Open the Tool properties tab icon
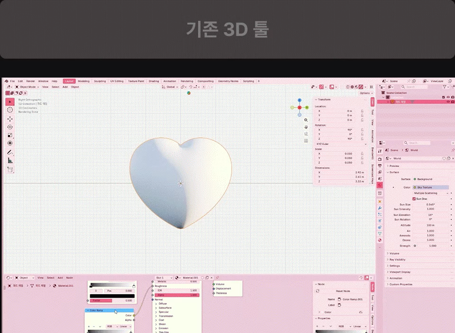Screen dimensions: 455x333 (380, 151)
